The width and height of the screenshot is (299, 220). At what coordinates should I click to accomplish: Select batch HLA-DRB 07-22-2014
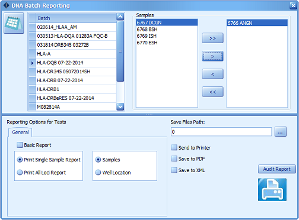tap(76, 80)
